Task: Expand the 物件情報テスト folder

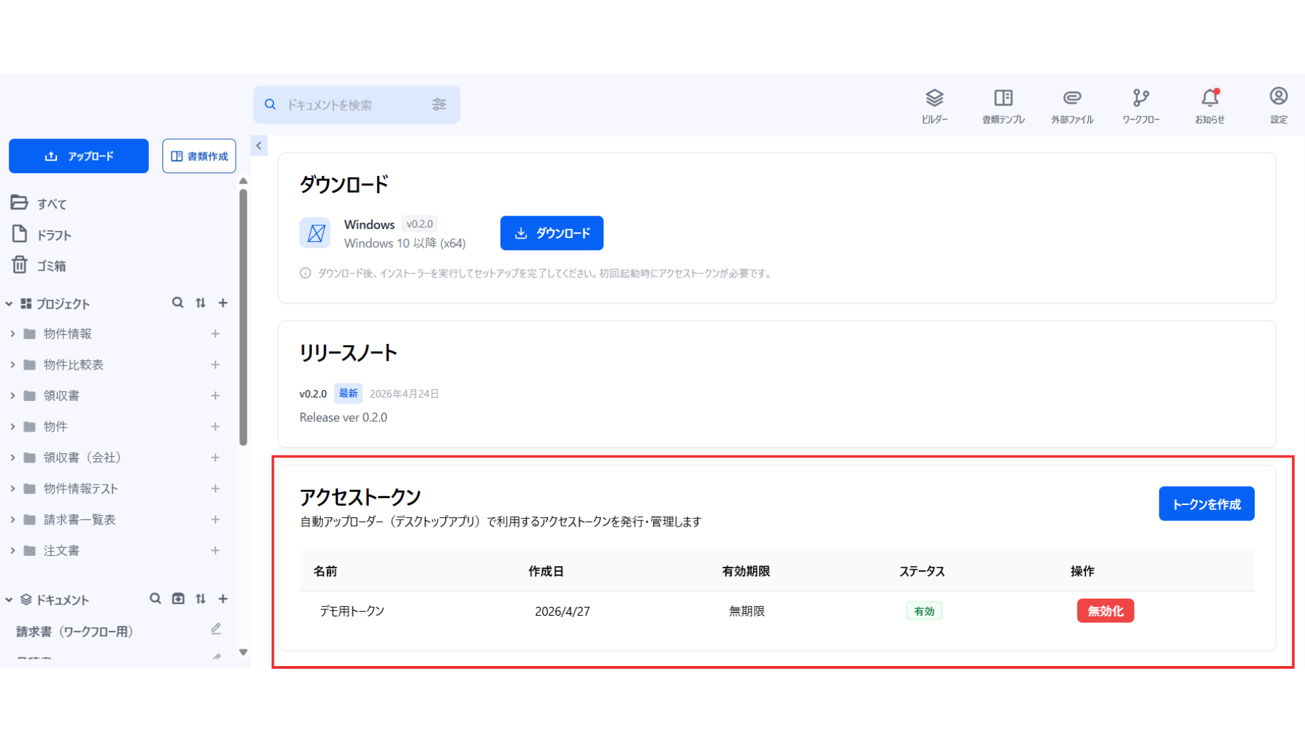Action: [x=12, y=489]
